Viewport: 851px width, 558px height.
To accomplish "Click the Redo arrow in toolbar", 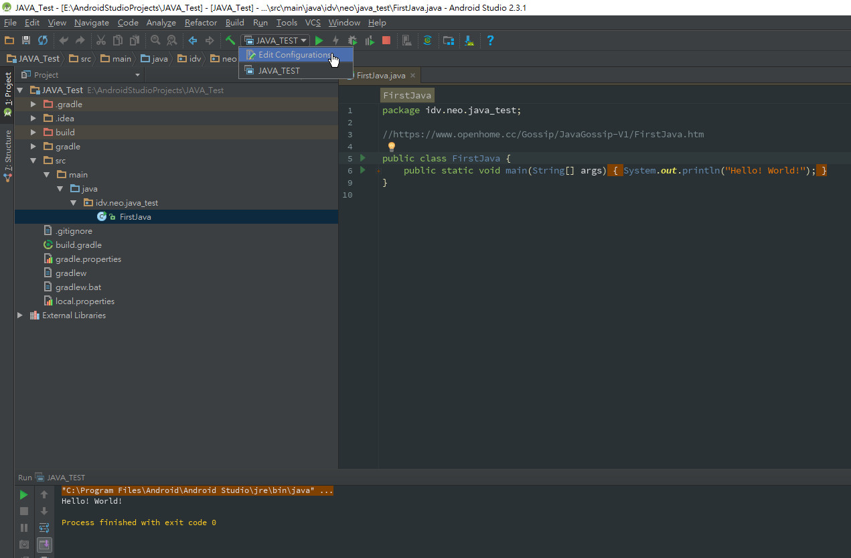I will pyautogui.click(x=80, y=41).
